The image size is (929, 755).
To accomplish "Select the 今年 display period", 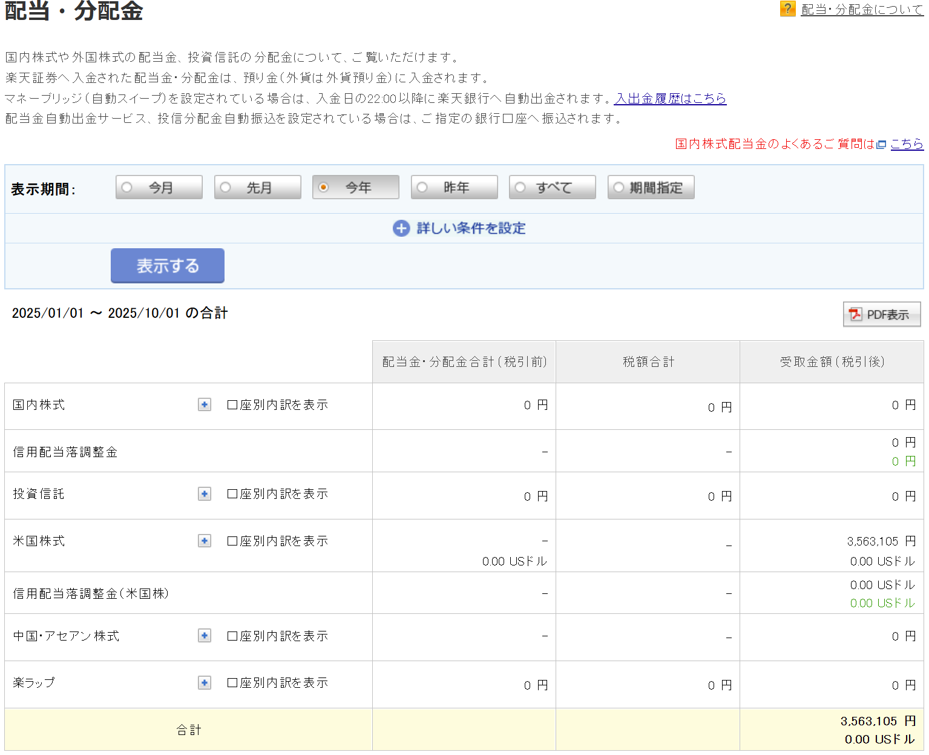I will pyautogui.click(x=324, y=187).
